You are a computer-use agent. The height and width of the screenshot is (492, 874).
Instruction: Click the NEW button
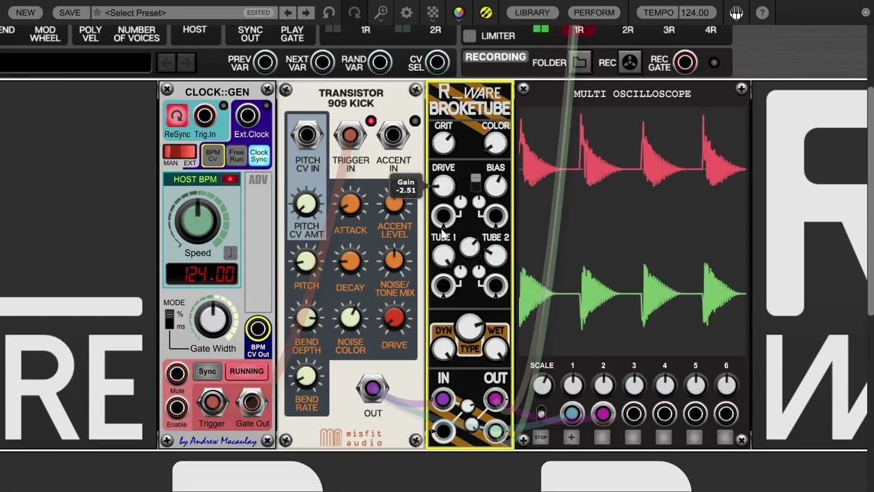click(x=25, y=12)
